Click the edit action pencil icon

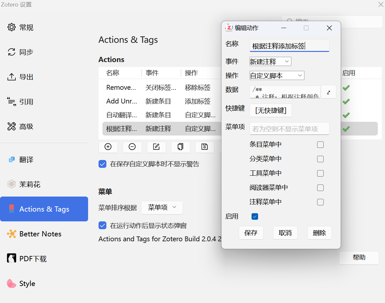coord(156,147)
